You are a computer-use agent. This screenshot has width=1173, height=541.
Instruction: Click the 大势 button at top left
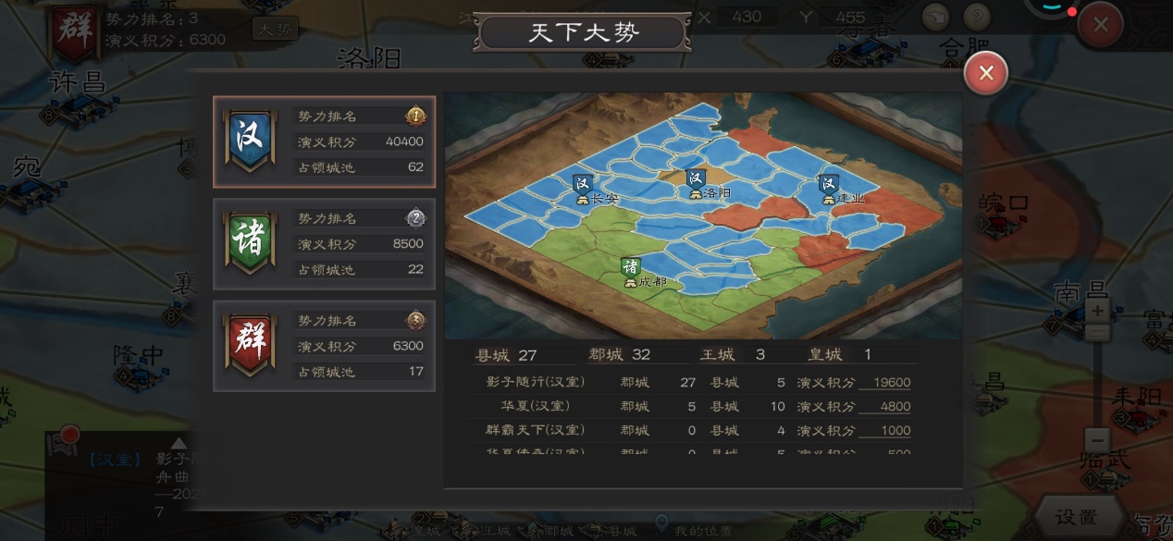click(275, 30)
